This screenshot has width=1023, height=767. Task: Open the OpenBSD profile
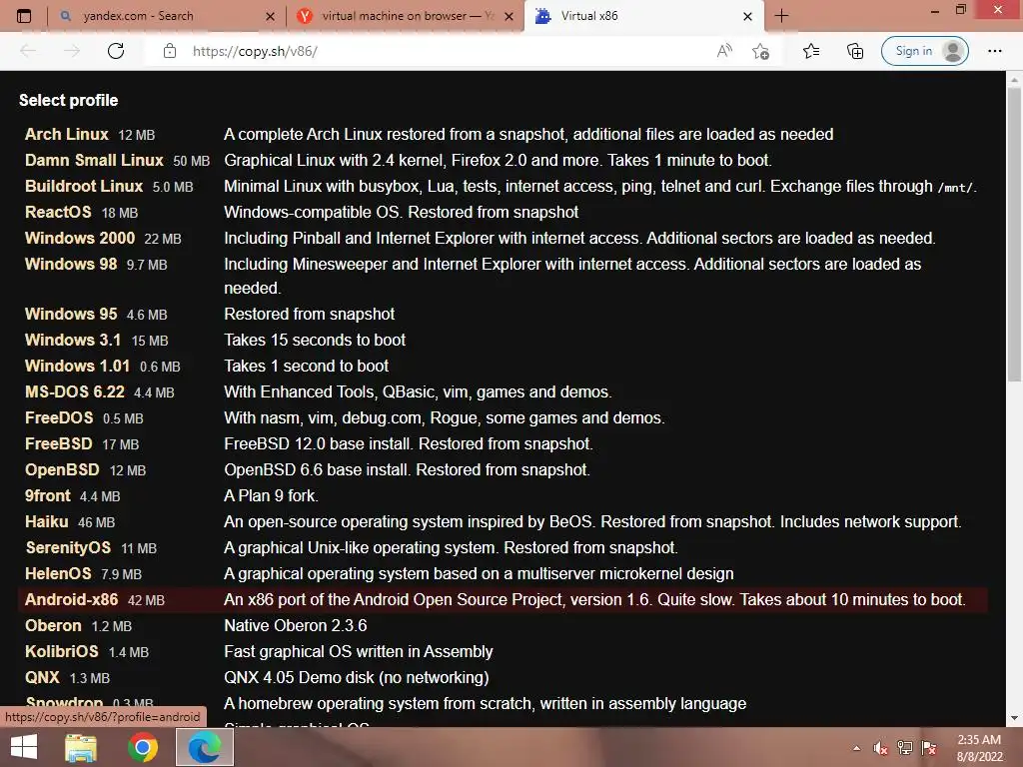pos(62,470)
